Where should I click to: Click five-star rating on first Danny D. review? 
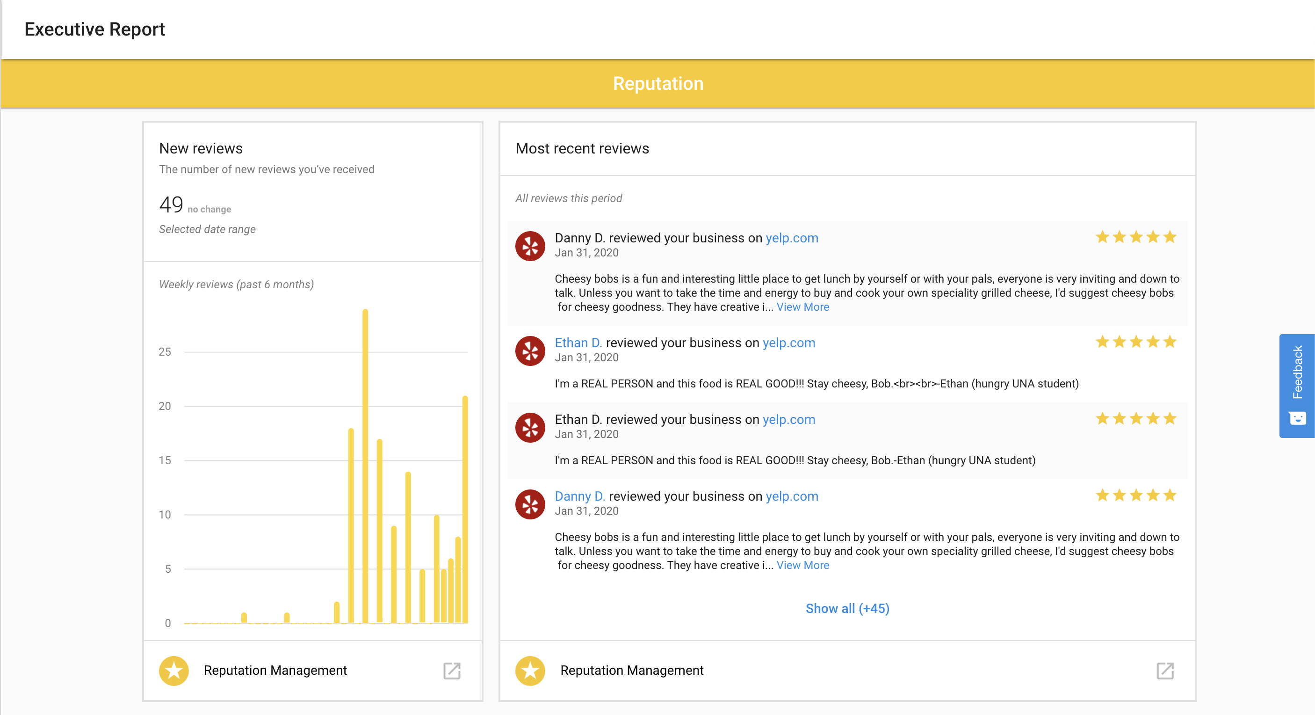[x=1136, y=237]
